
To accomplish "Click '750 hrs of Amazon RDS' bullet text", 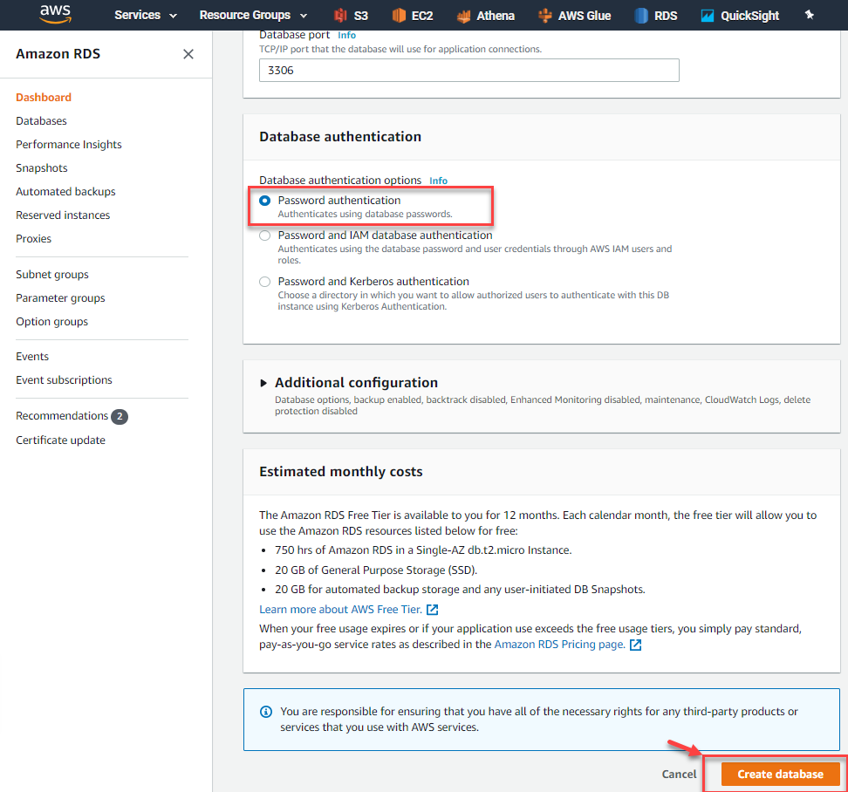I will point(423,550).
